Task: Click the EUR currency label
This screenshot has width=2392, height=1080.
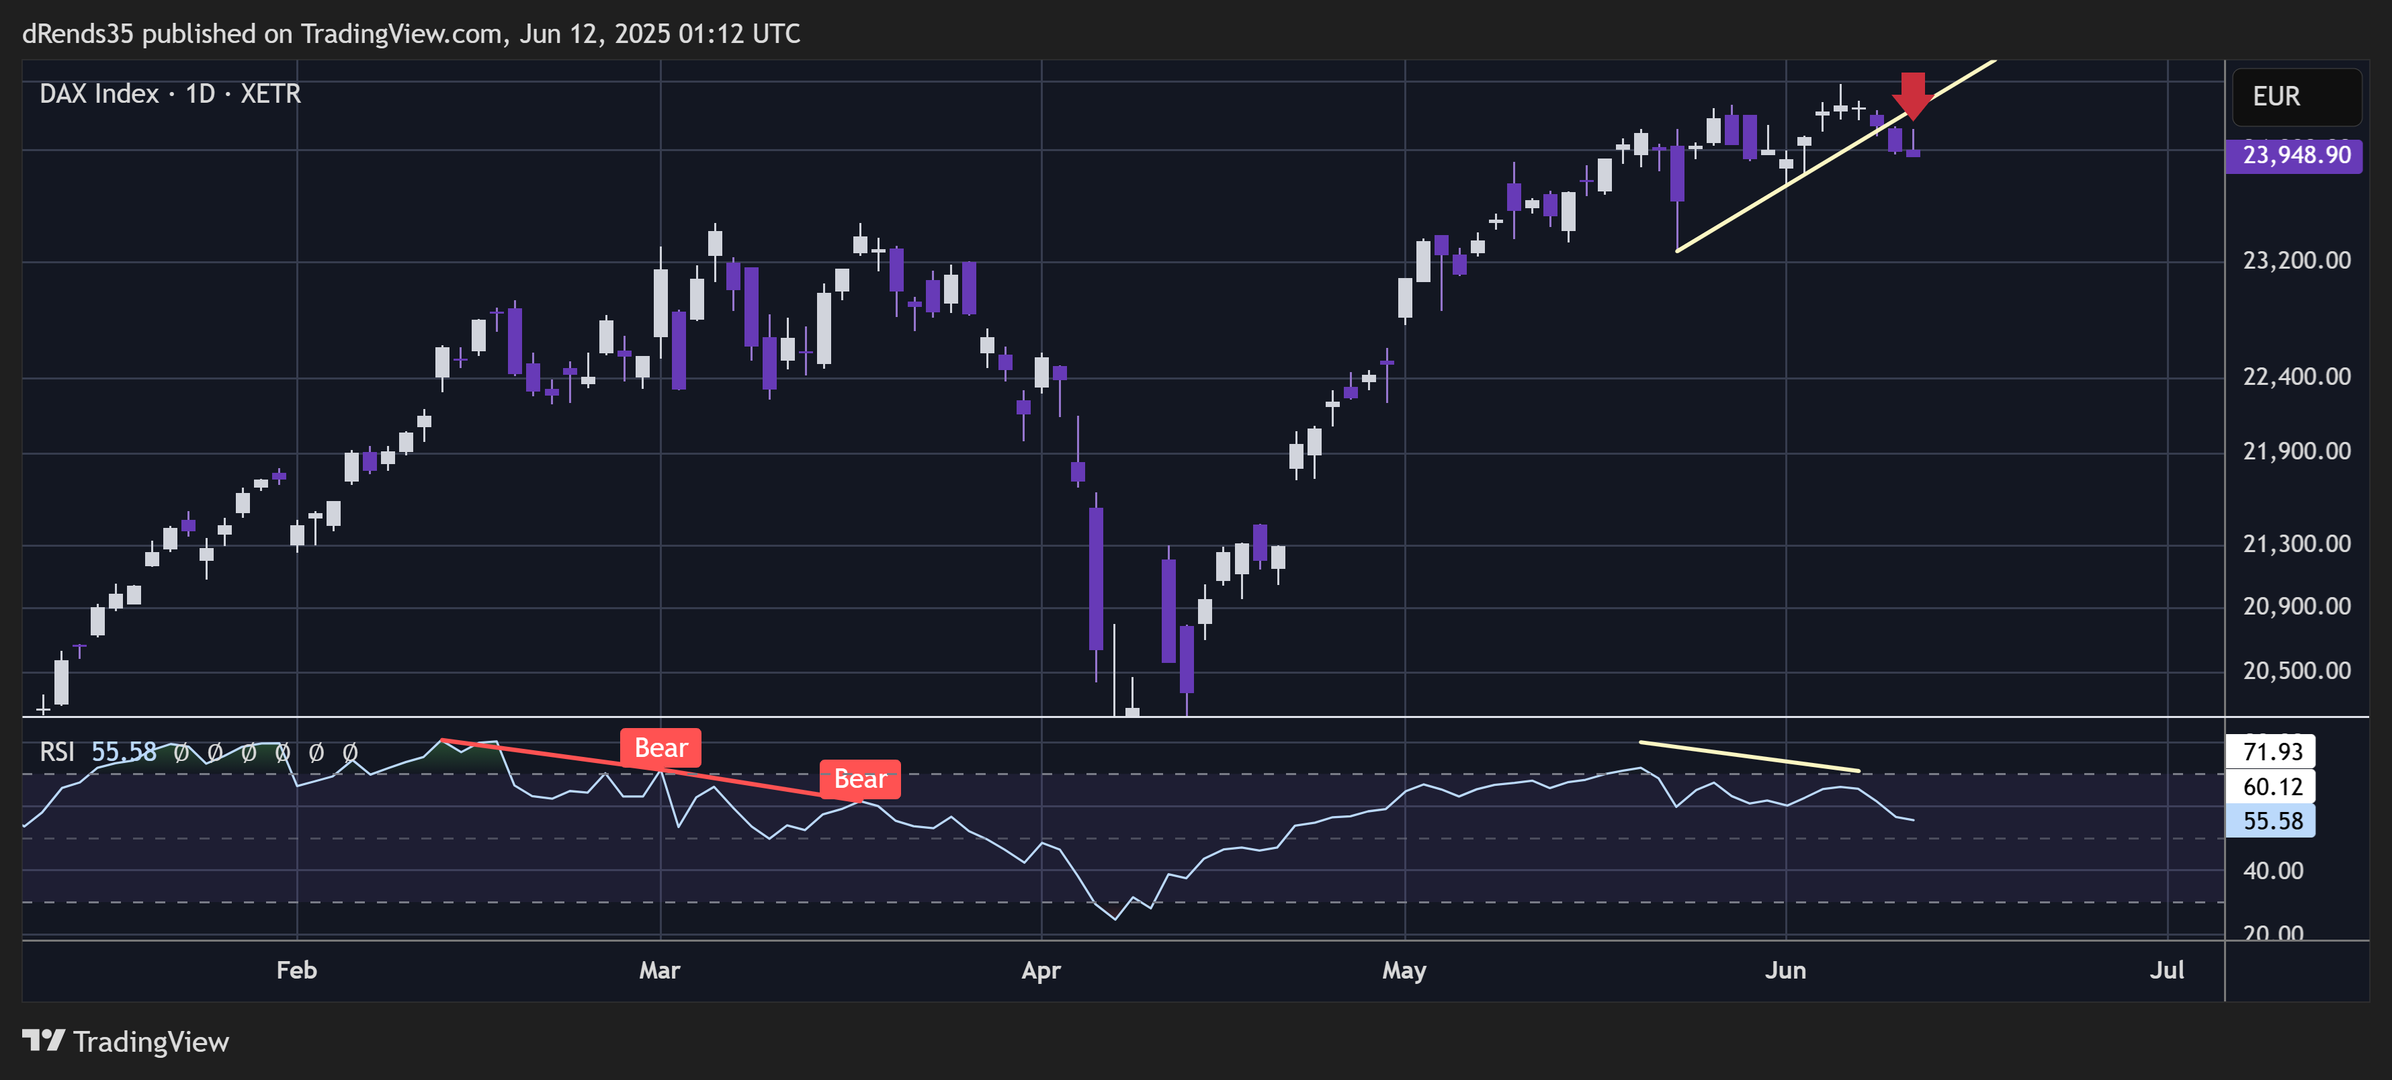Action: (2295, 97)
